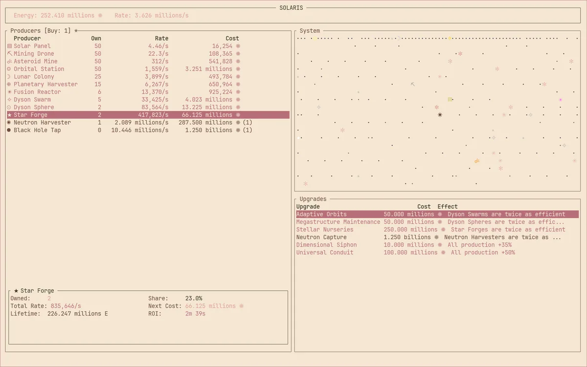Toggle the Buy: 1 quantity setting
This screenshot has width=587, height=367.
tap(57, 31)
